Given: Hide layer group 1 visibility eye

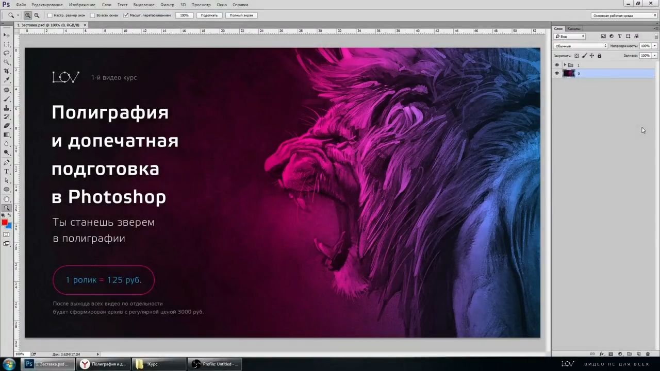Looking at the screenshot, I should (557, 65).
